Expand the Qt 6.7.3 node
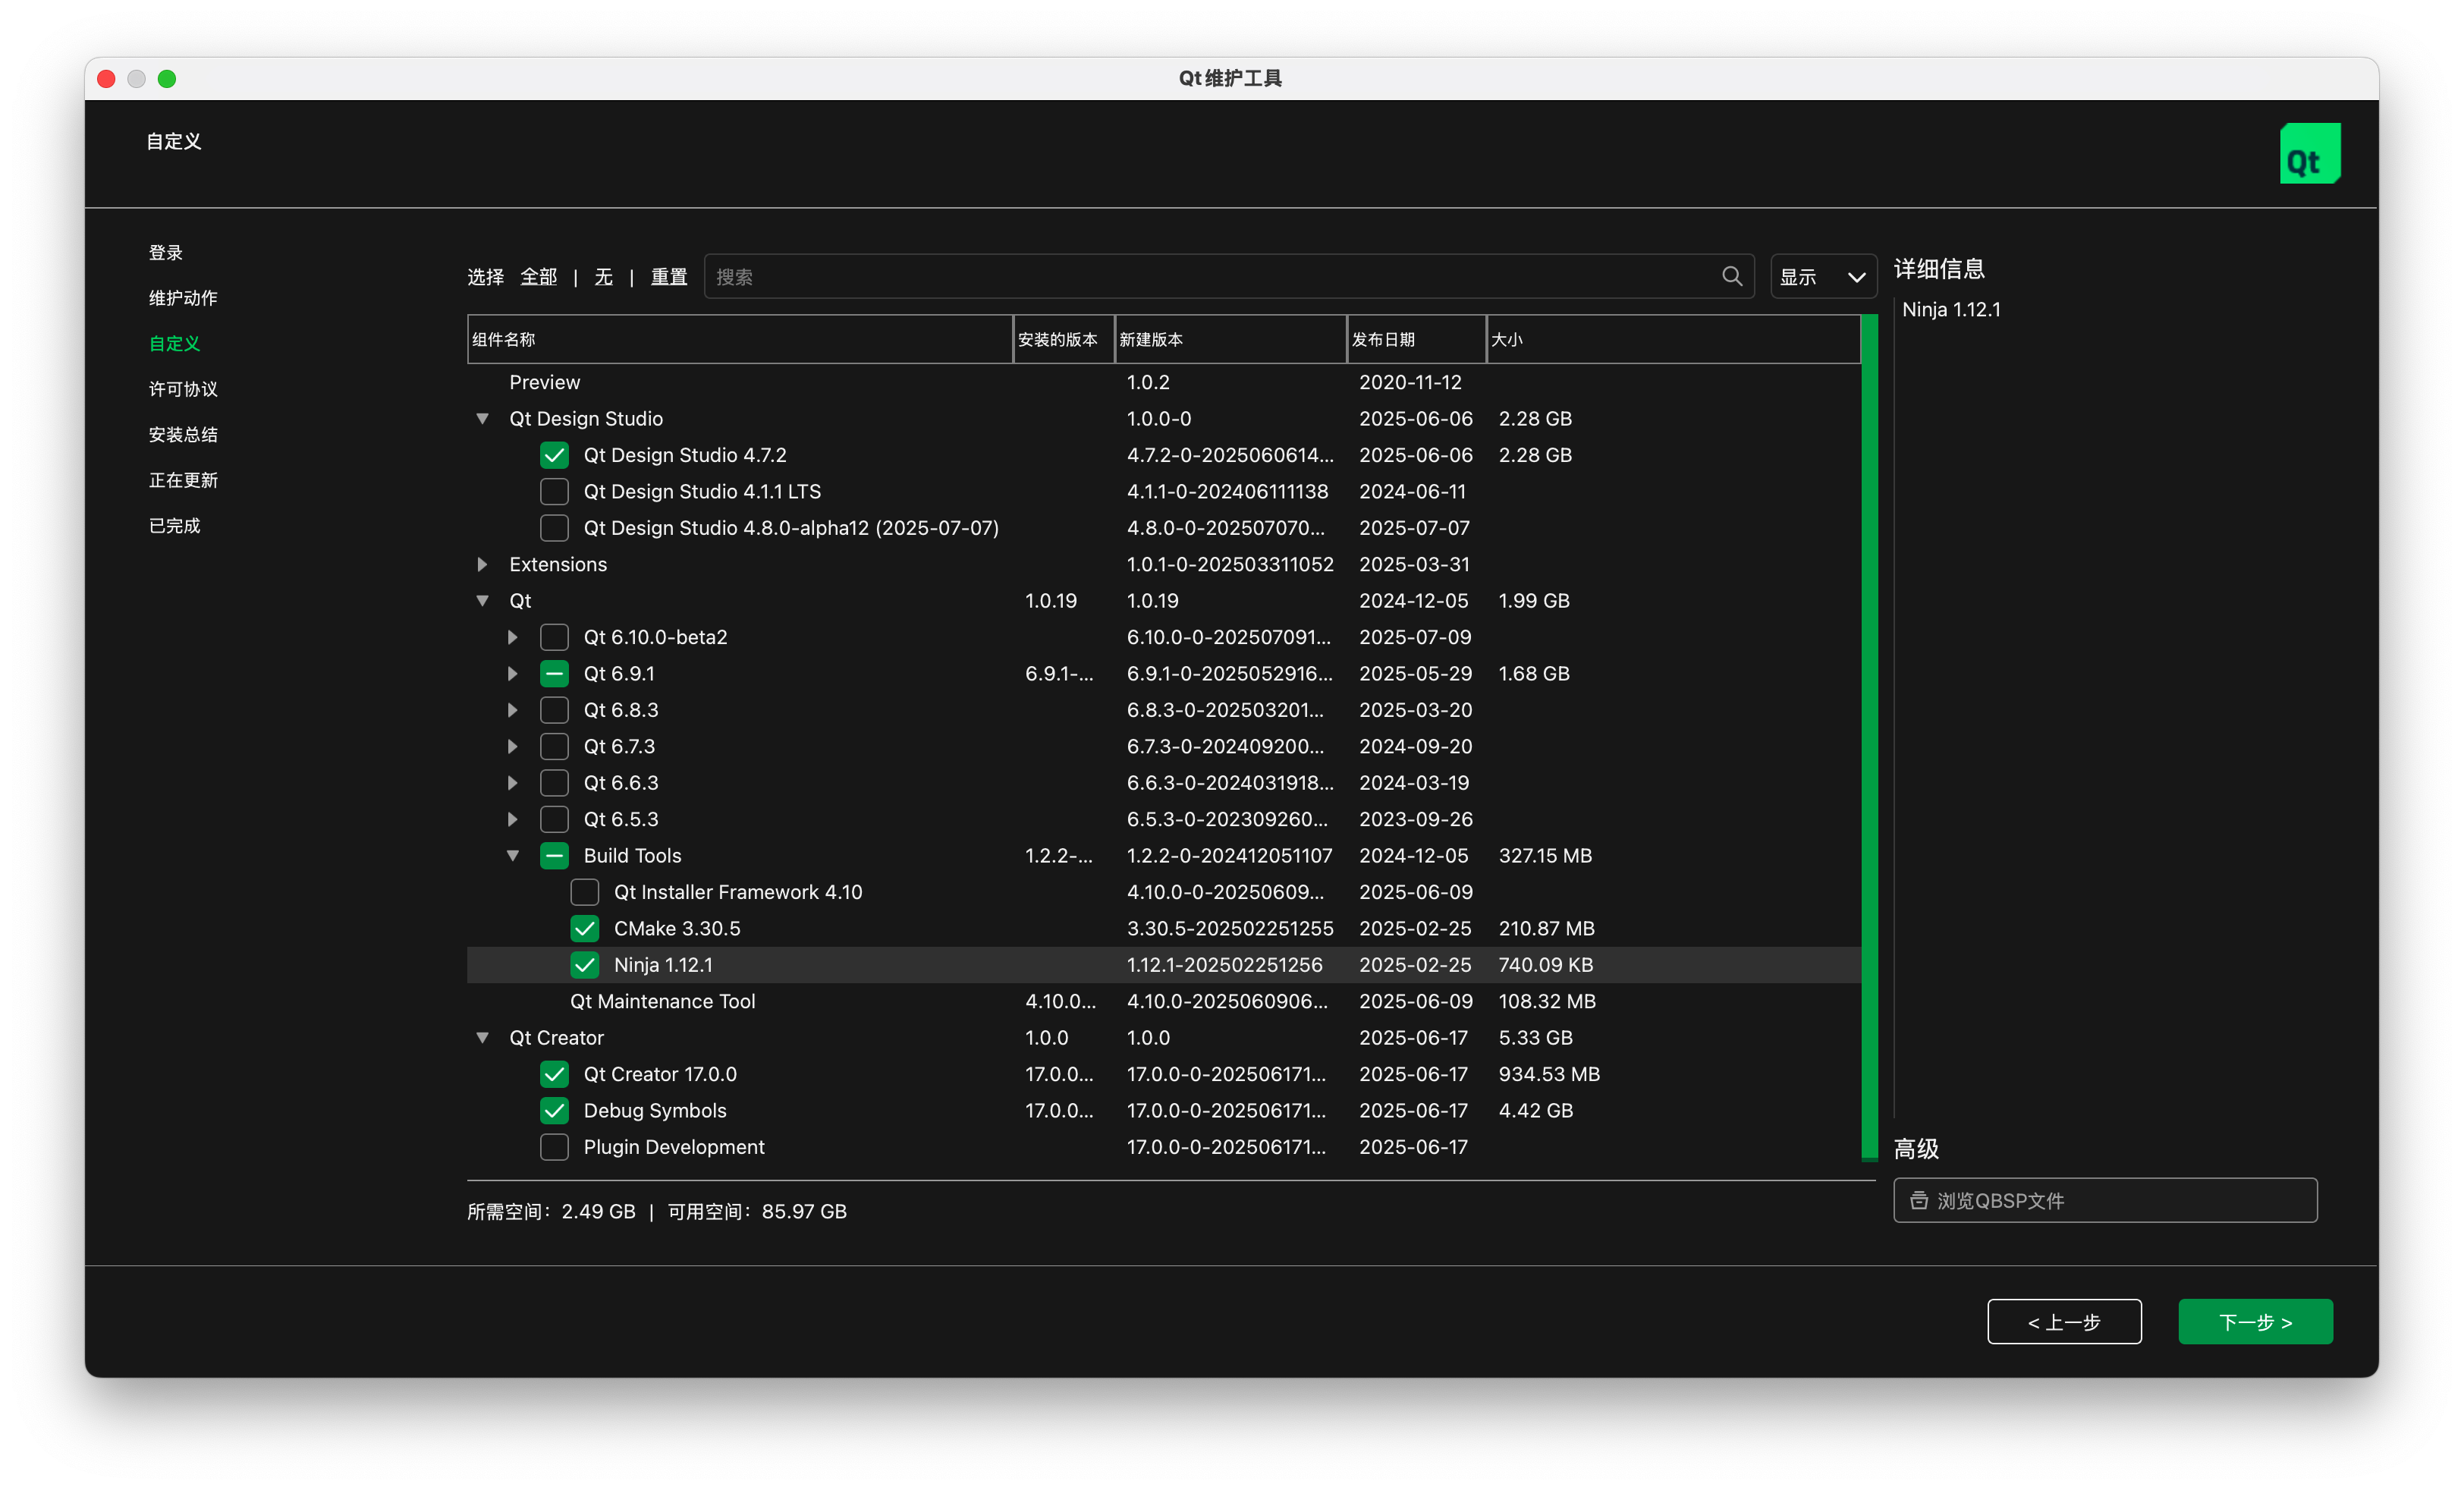2464x1490 pixels. click(512, 746)
